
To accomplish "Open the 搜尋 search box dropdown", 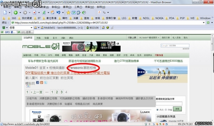I will 31,28.
